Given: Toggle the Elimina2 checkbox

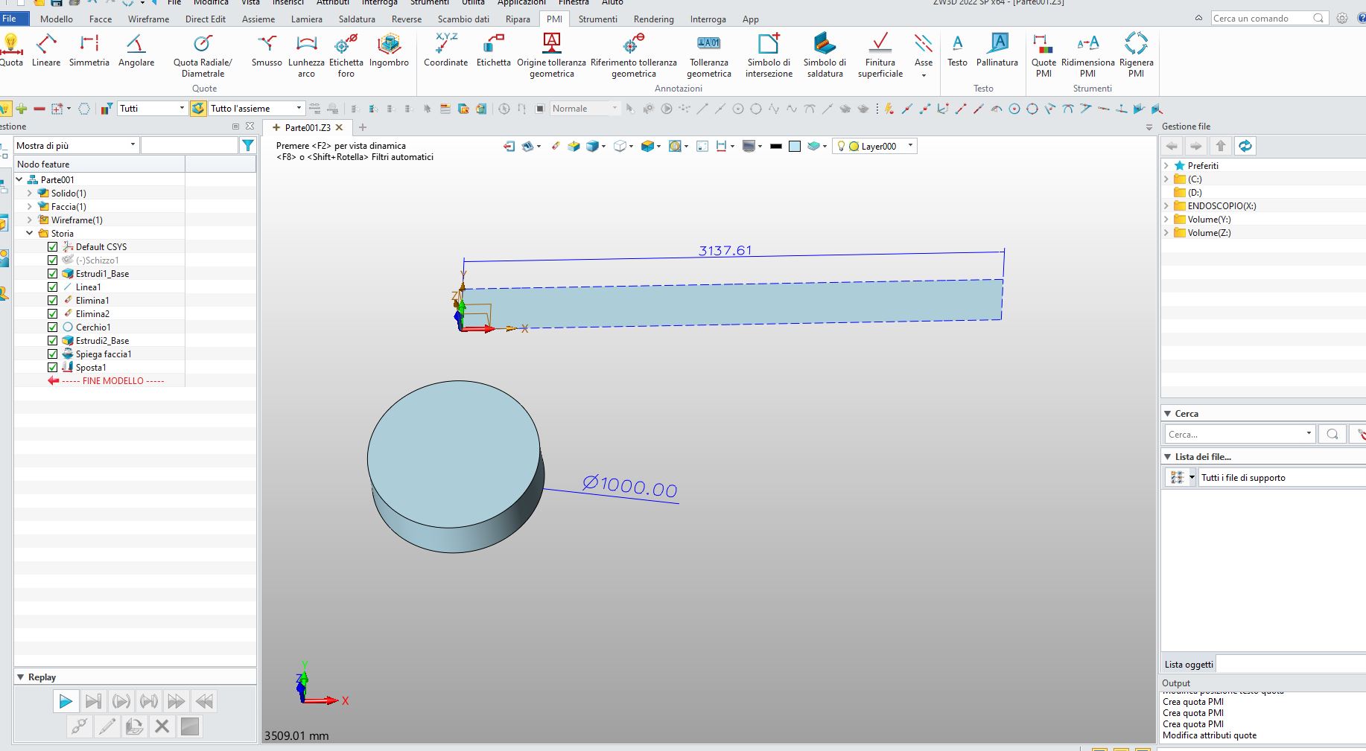Looking at the screenshot, I should pos(52,314).
